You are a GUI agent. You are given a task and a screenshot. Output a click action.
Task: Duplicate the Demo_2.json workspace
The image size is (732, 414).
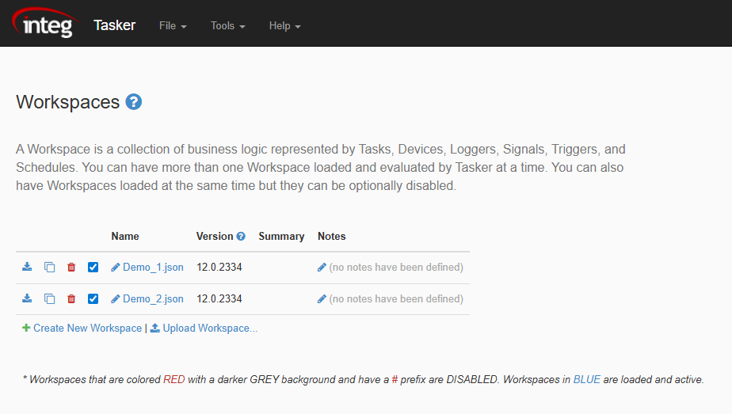pos(49,299)
